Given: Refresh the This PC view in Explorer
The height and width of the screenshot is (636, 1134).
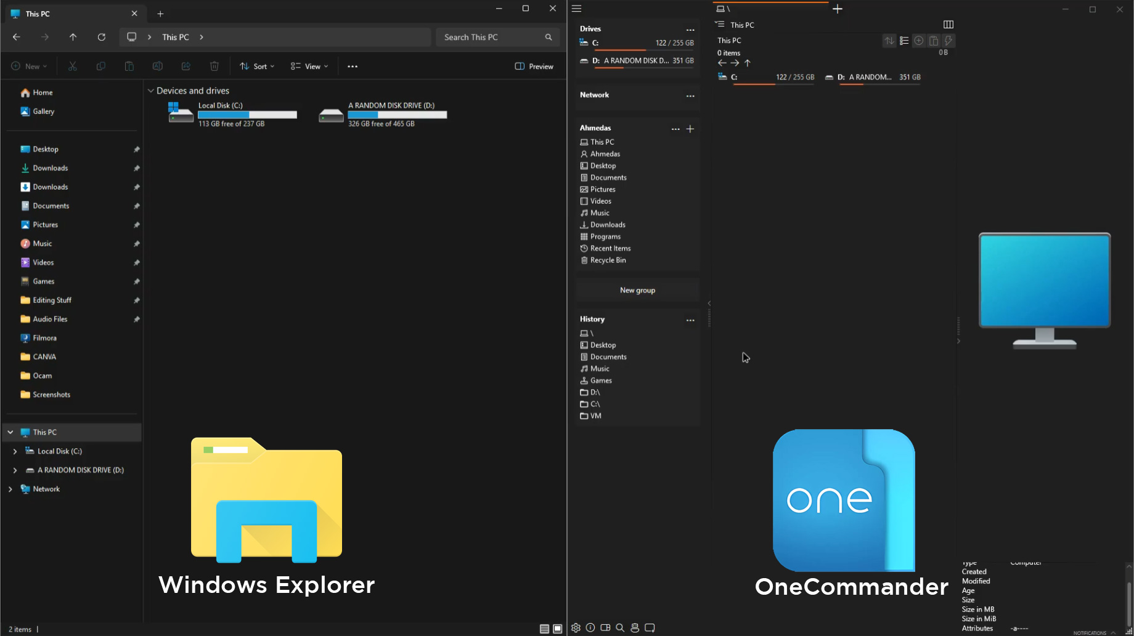Looking at the screenshot, I should click(102, 37).
